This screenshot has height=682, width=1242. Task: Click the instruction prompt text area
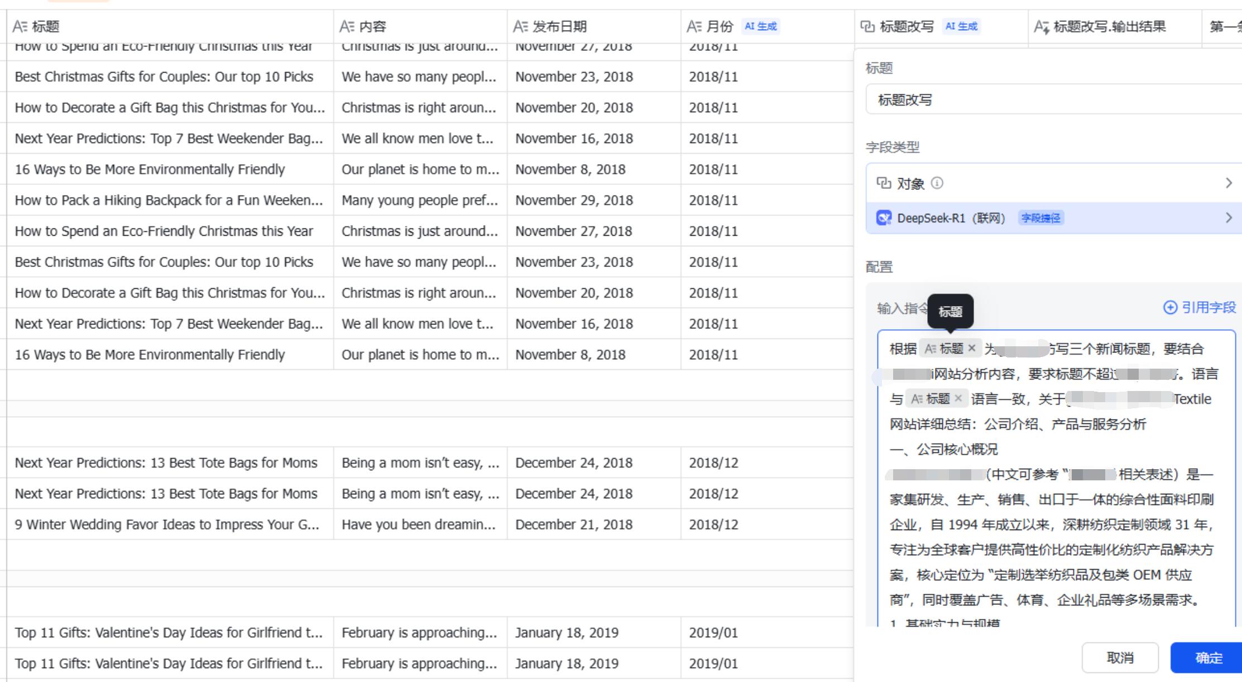[x=1055, y=525]
